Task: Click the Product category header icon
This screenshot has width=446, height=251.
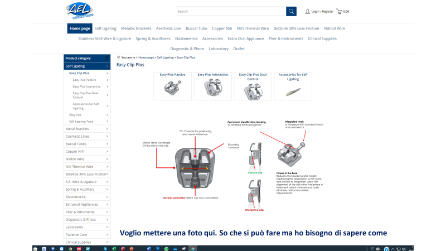Action: pyautogui.click(x=107, y=58)
